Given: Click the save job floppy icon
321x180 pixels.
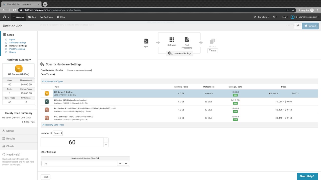Looking at the screenshot, I should point(298,26).
